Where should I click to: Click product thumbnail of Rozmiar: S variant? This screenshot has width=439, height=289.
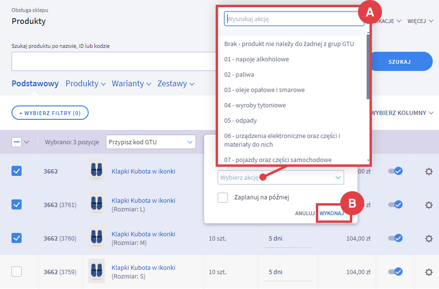click(96, 272)
